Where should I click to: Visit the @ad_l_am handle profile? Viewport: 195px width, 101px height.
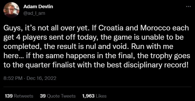coord(34,13)
